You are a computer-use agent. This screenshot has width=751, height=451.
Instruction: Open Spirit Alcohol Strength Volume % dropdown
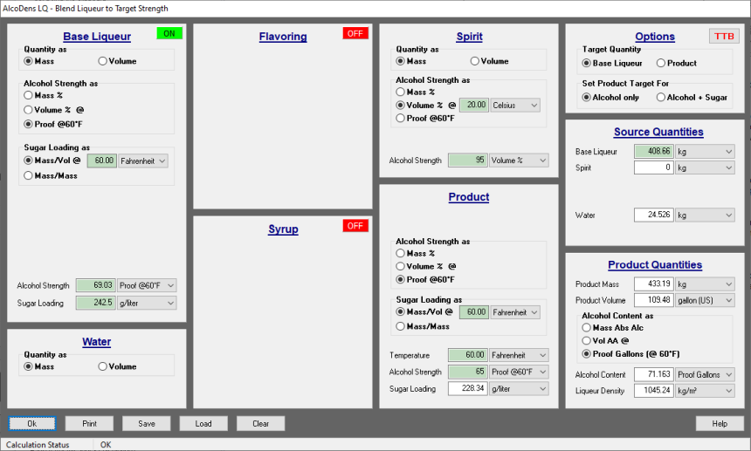coord(519,161)
